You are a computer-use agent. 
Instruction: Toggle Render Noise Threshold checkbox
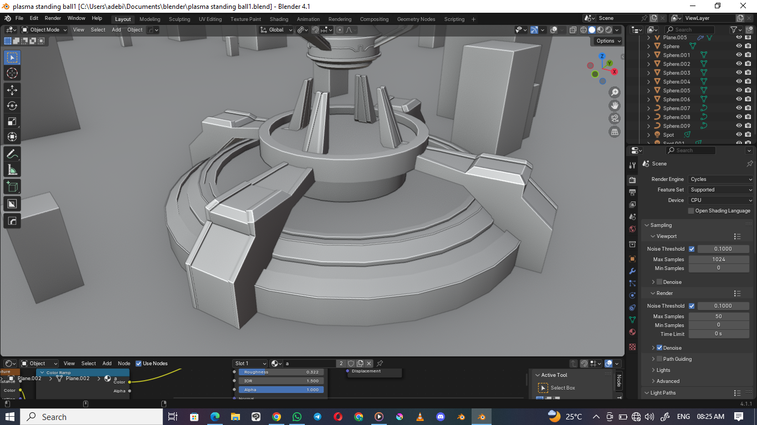pyautogui.click(x=692, y=306)
